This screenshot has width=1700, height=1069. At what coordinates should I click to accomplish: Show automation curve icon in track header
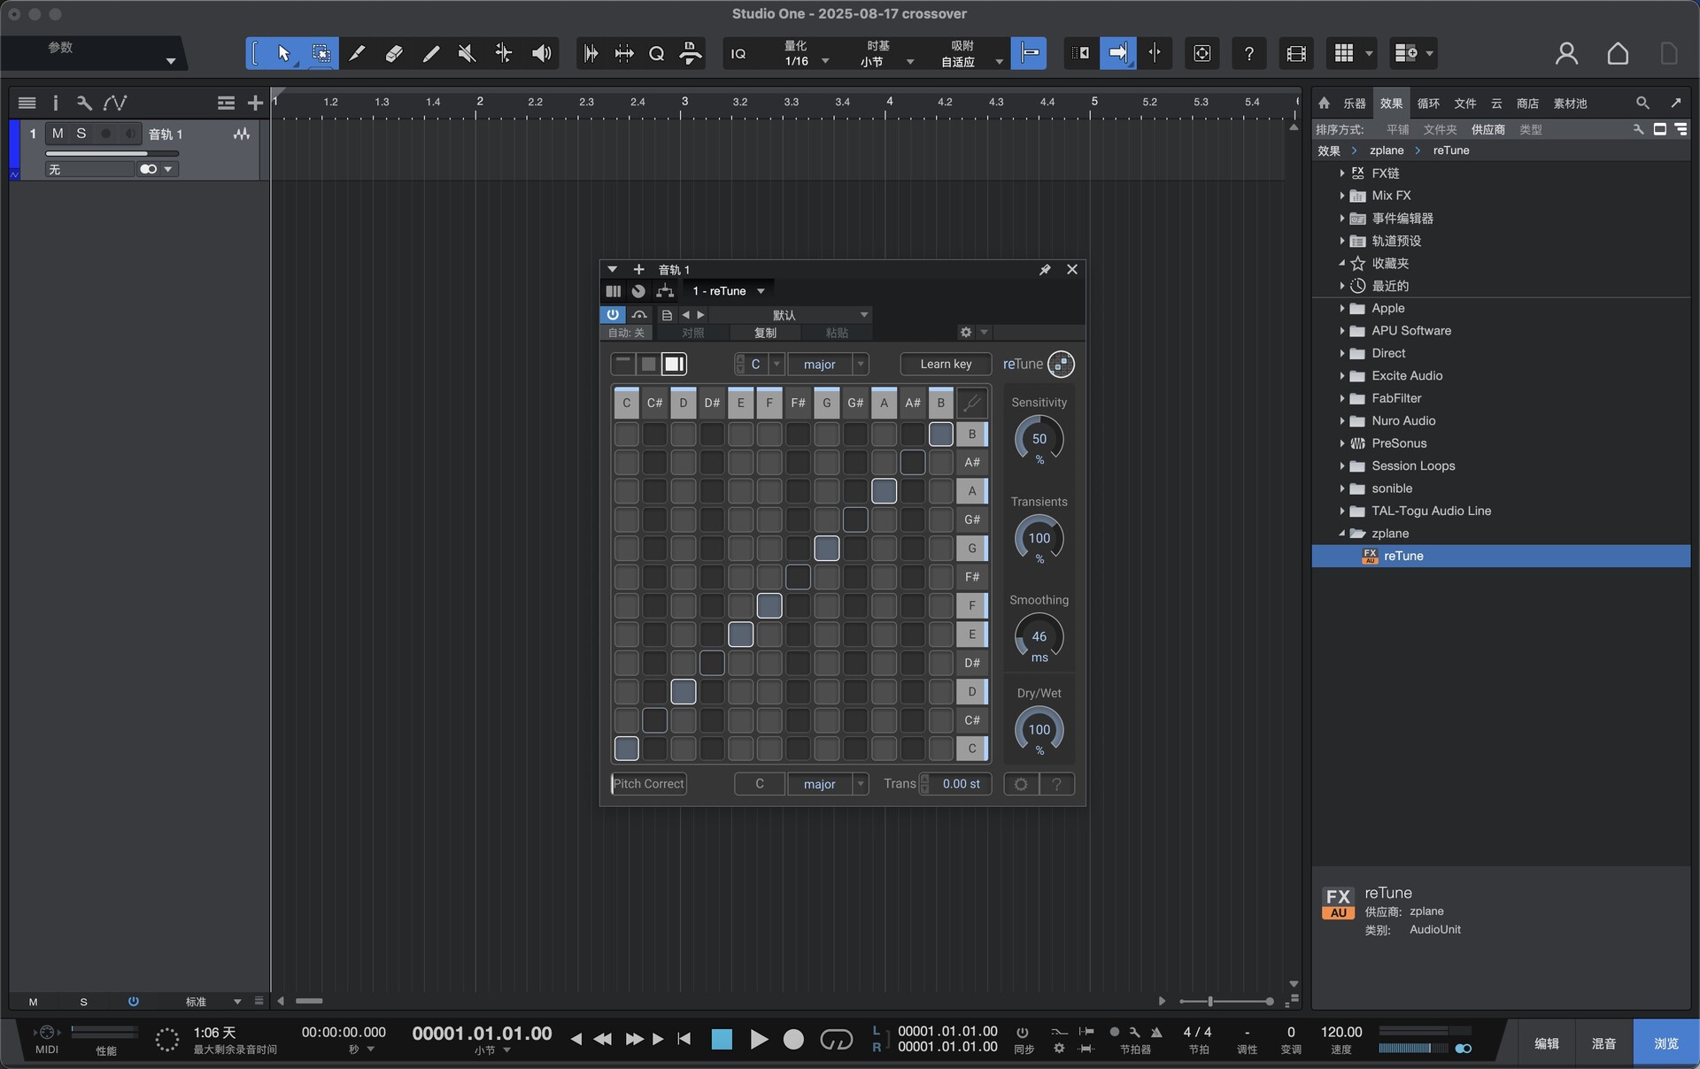[x=115, y=103]
